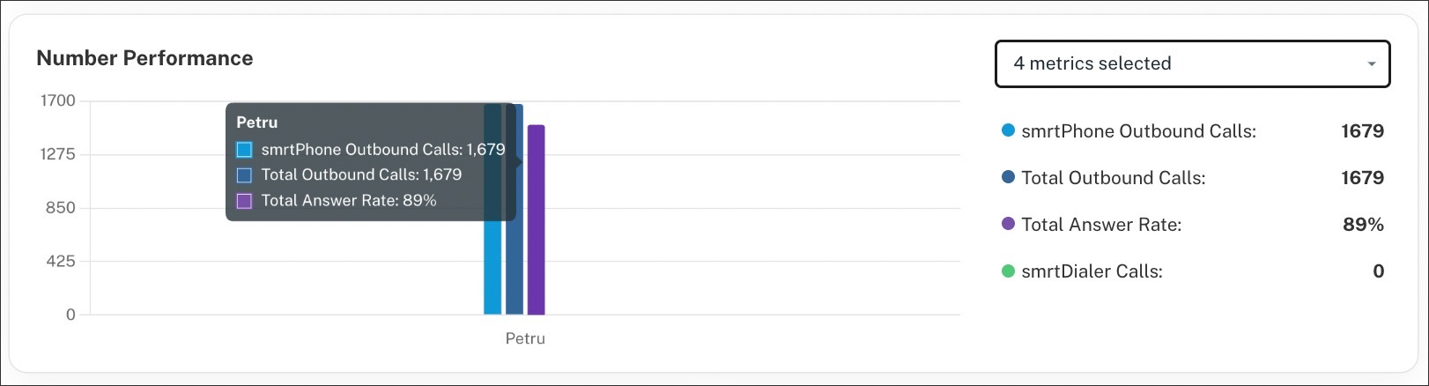Click the Total Outbound Calls legend dot

point(1008,177)
